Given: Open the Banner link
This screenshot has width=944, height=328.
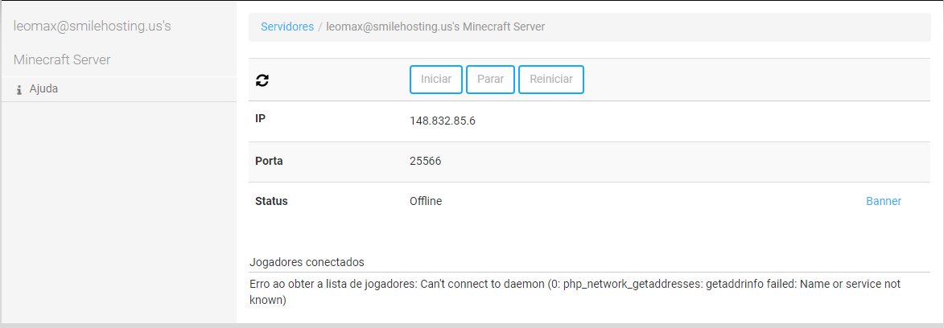Looking at the screenshot, I should pos(883,201).
